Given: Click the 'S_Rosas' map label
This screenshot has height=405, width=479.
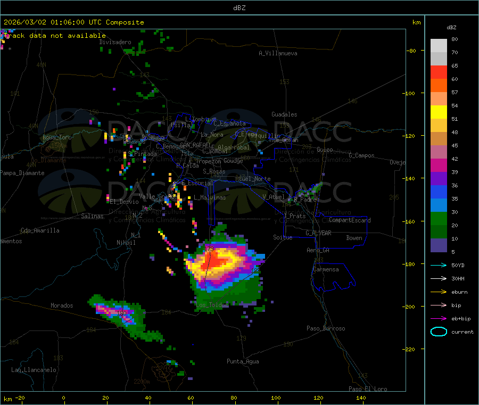Looking at the screenshot, I should click(214, 171).
